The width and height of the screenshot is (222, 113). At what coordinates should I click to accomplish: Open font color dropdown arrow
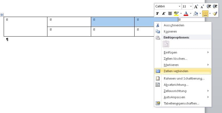(190, 14)
